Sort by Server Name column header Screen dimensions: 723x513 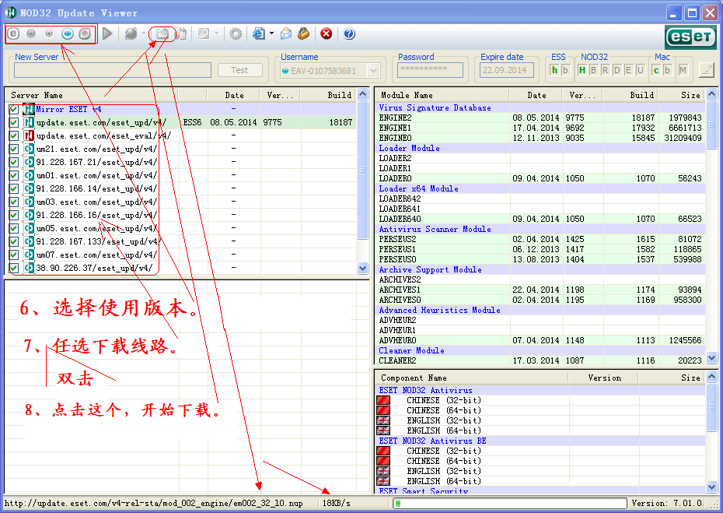(x=91, y=95)
